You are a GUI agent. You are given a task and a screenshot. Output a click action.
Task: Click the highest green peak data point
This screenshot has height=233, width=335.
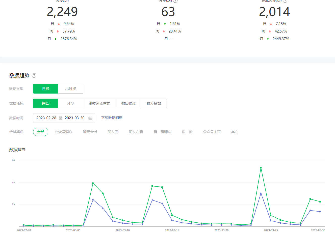261,168
